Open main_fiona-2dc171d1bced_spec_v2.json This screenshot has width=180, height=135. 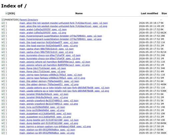point(43,68)
